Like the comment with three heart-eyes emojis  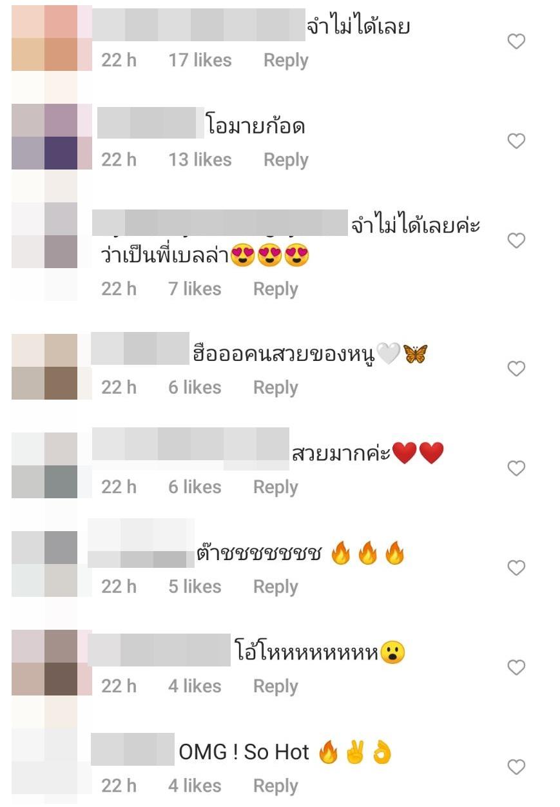[516, 241]
